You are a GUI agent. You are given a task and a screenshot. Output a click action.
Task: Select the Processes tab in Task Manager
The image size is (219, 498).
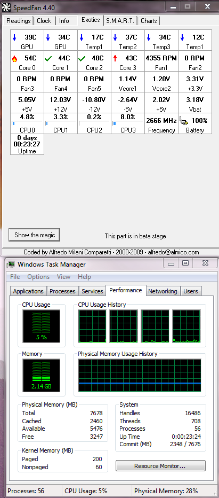tap(63, 291)
